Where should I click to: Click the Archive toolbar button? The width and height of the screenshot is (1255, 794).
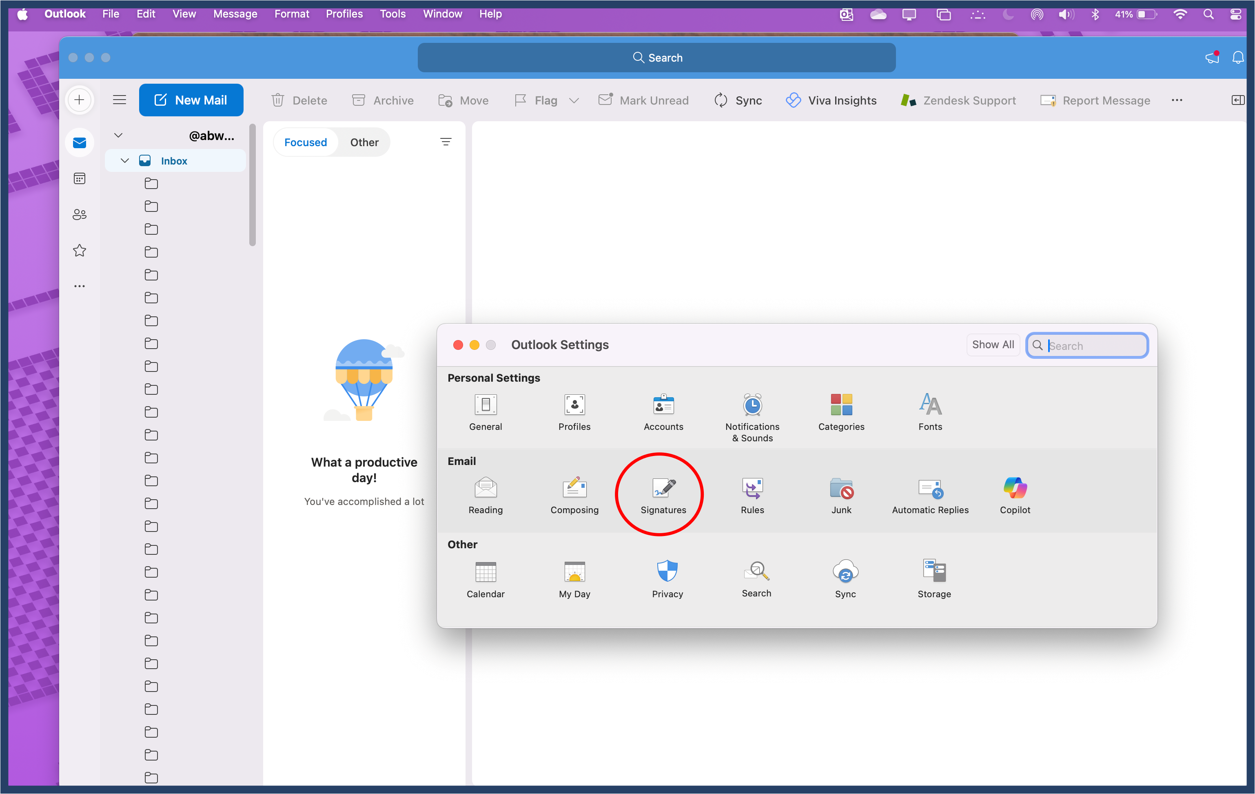[383, 100]
